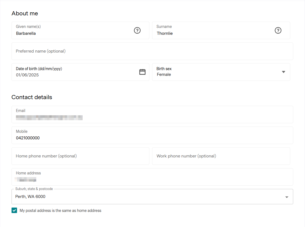This screenshot has height=227, width=305.
Task: Click the help icon beside Given name(s)
Action: click(x=137, y=30)
